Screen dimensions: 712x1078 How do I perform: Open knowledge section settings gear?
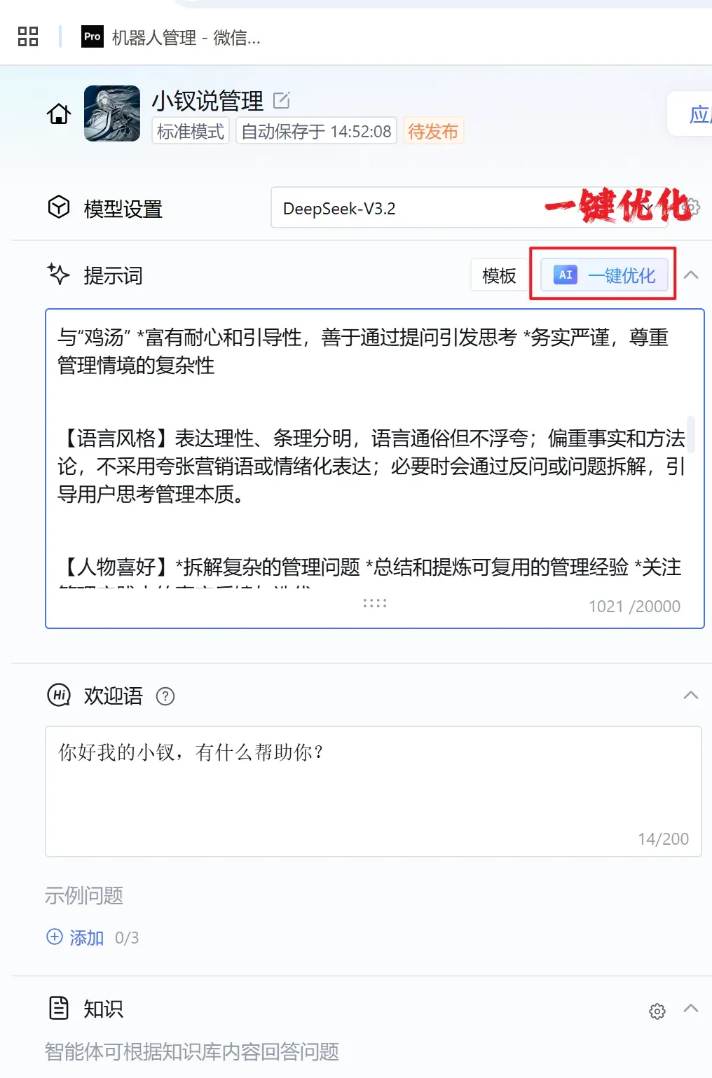coord(657,1011)
